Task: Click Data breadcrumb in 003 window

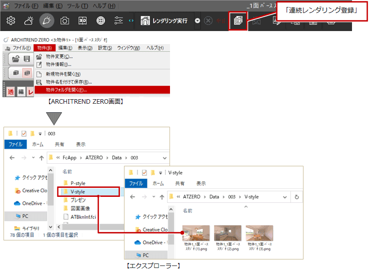Action: pos(116,157)
